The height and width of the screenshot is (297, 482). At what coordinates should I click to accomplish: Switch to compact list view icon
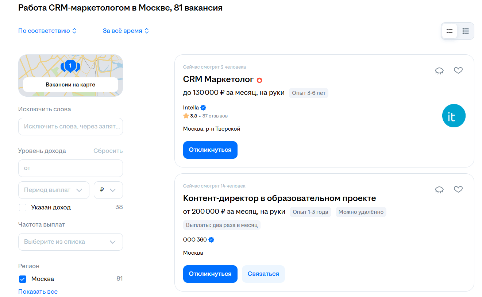coord(450,31)
